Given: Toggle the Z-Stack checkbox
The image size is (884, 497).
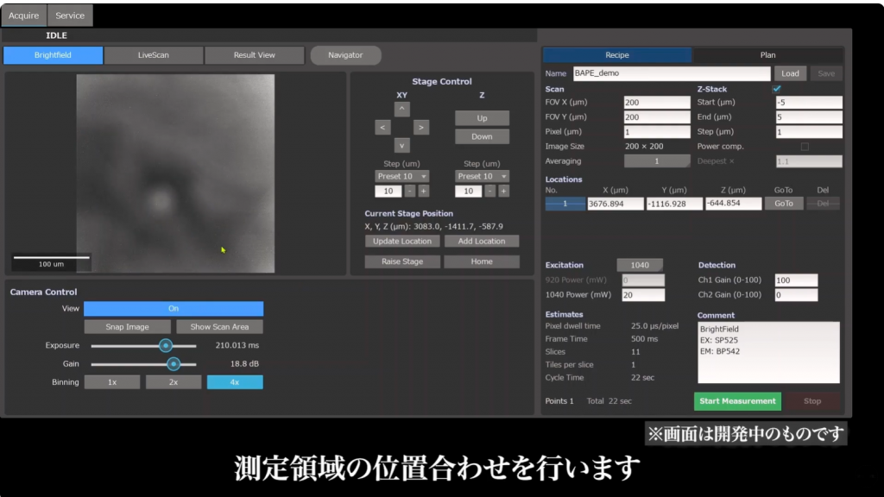Looking at the screenshot, I should click(777, 89).
